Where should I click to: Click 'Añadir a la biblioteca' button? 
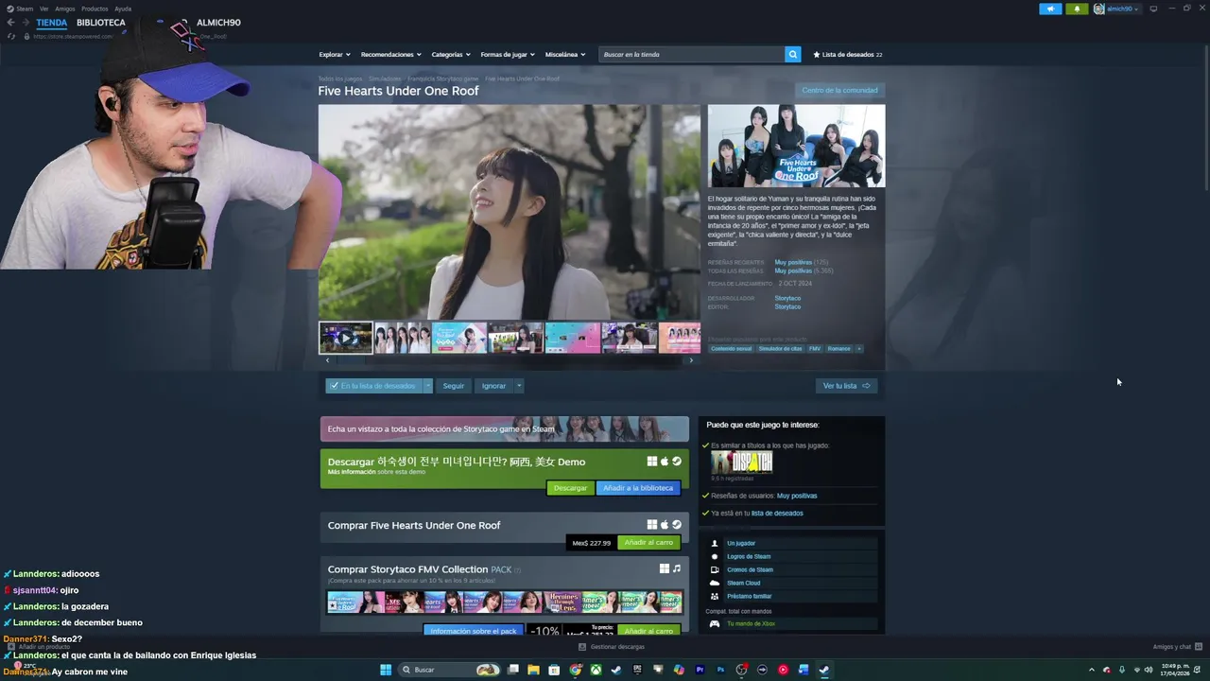tap(638, 488)
